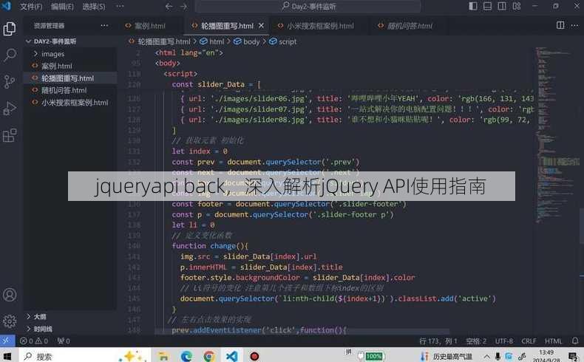Image resolution: width=584 pixels, height=362 pixels.
Task: Change encoding via UTF-8 status item
Action: (504, 341)
